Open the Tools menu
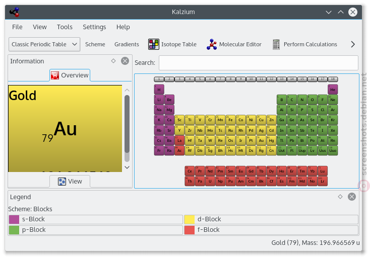This screenshot has width=370, height=259. click(65, 27)
